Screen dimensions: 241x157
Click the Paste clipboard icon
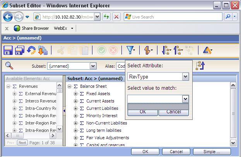(x=84, y=51)
